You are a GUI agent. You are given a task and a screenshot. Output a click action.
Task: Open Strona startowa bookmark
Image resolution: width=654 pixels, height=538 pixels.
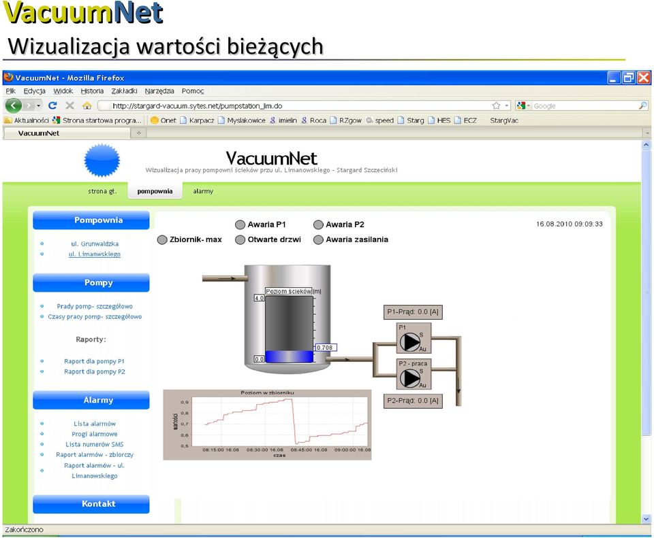97,120
